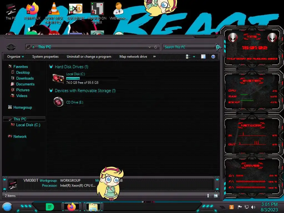This screenshot has width=284, height=213.
Task: Click the "2 items" status bar text
Action: click(x=10, y=196)
